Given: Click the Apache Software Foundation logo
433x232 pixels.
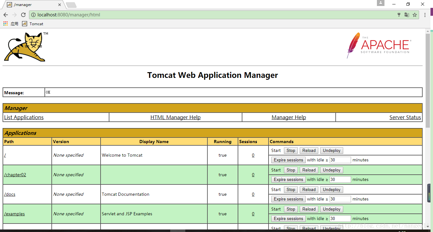Looking at the screenshot, I should click(x=379, y=45).
